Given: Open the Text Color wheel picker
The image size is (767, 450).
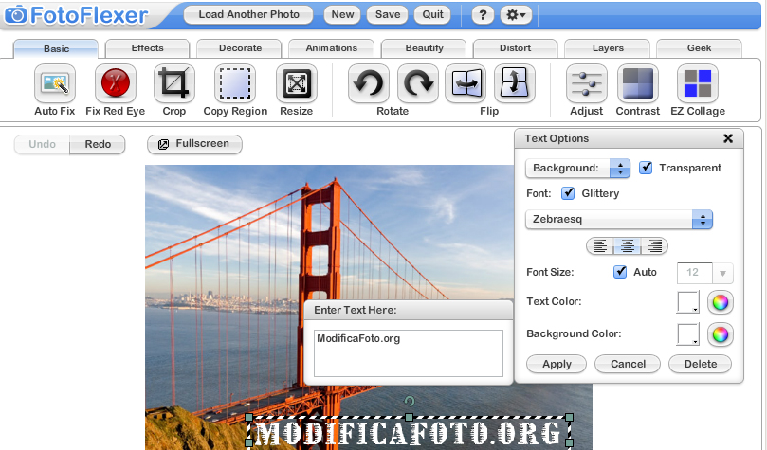Looking at the screenshot, I should [721, 302].
